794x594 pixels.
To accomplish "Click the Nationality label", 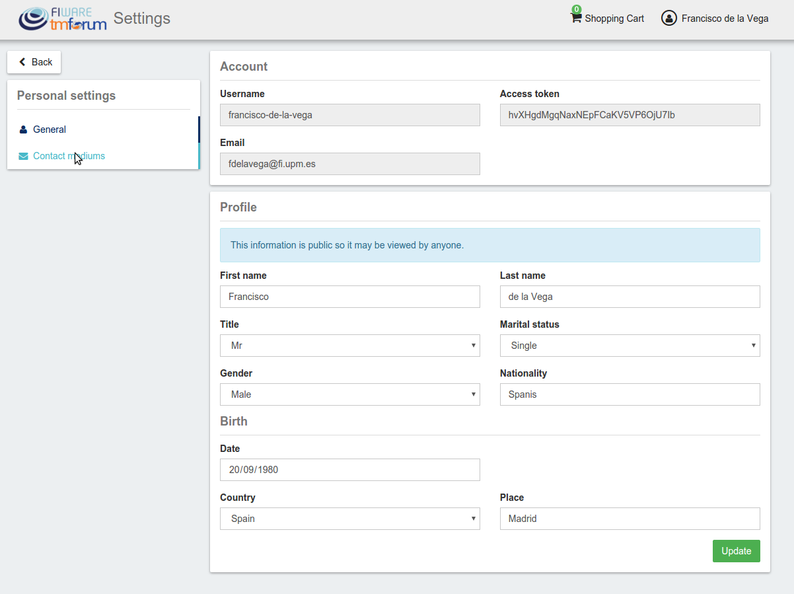I will [x=524, y=373].
